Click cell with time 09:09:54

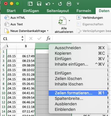pos(26,98)
